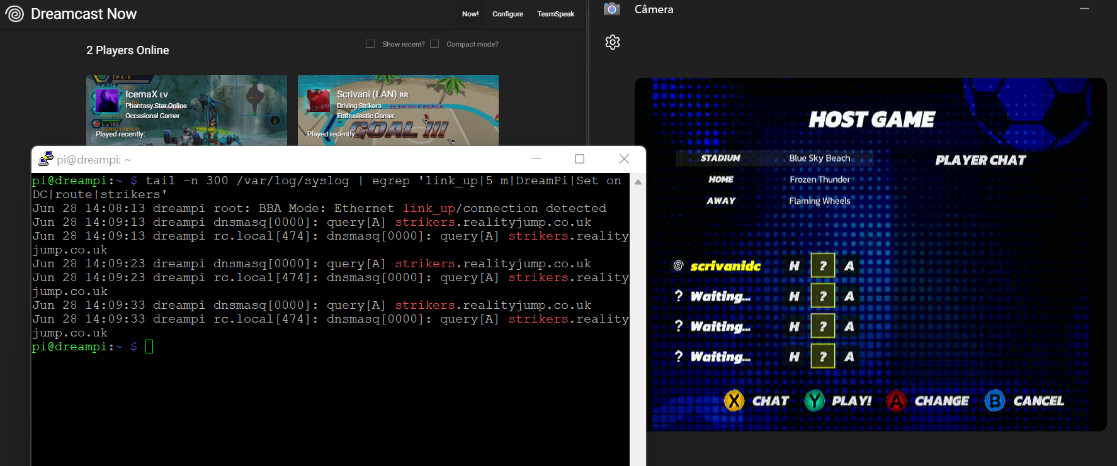Toggle the Show recent checkbox
1117x466 pixels.
(370, 44)
